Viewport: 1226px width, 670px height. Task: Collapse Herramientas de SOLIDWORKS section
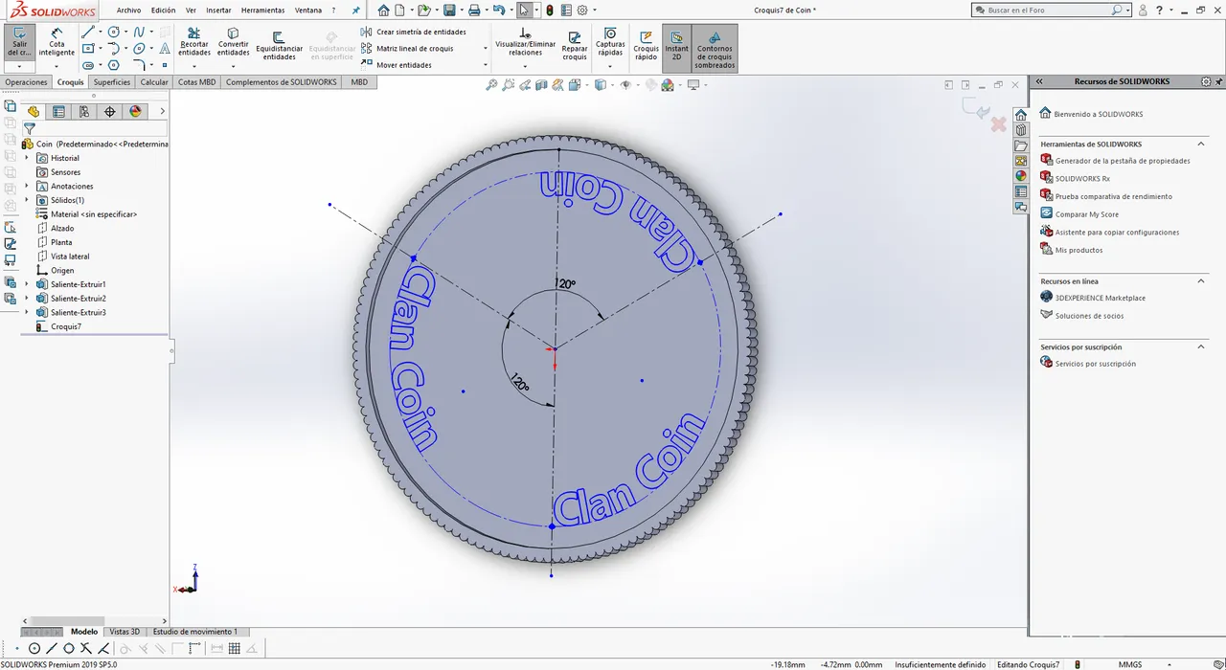pos(1202,144)
